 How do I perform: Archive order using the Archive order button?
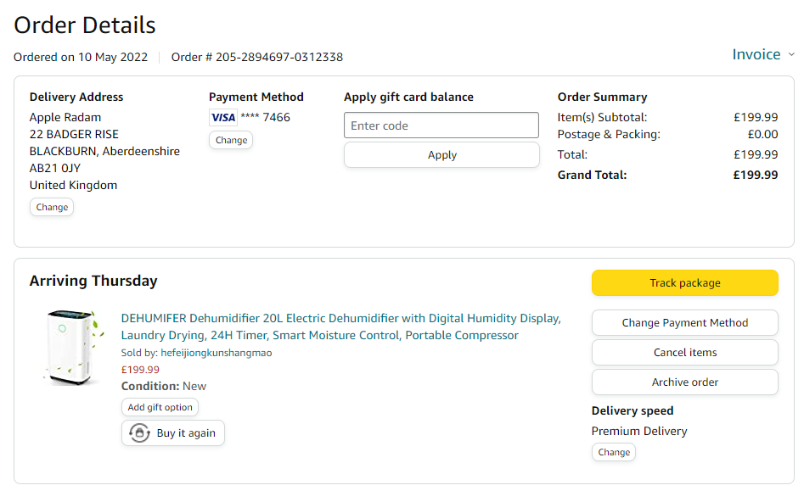(x=684, y=382)
